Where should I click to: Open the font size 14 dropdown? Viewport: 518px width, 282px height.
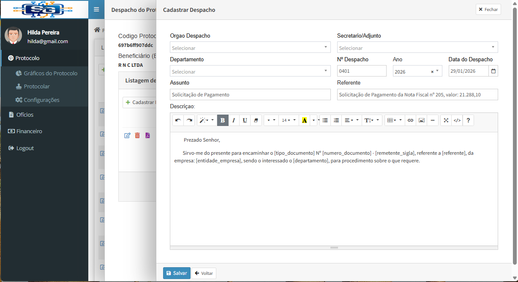coord(289,120)
